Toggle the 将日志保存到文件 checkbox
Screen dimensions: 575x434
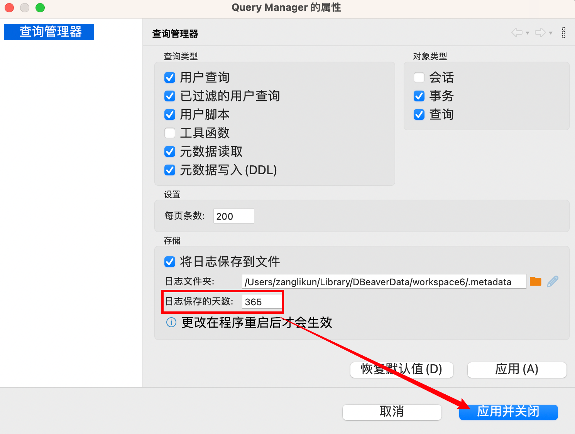(170, 262)
